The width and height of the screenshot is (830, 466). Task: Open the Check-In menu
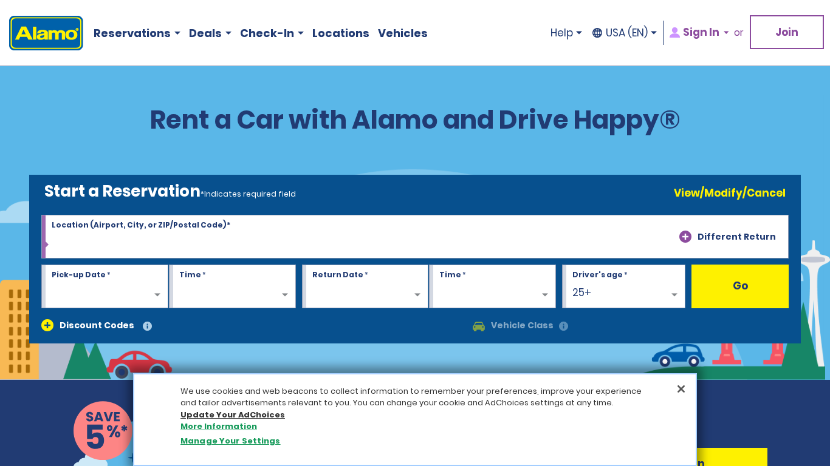272,33
